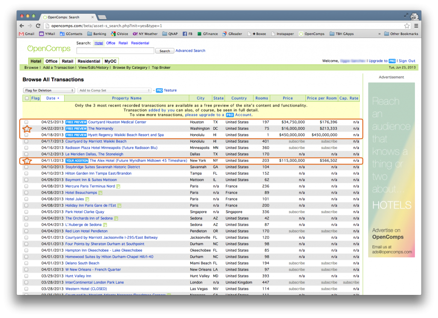Toggle the select-all checkbox in the table header
The width and height of the screenshot is (438, 318).
pos(27,98)
